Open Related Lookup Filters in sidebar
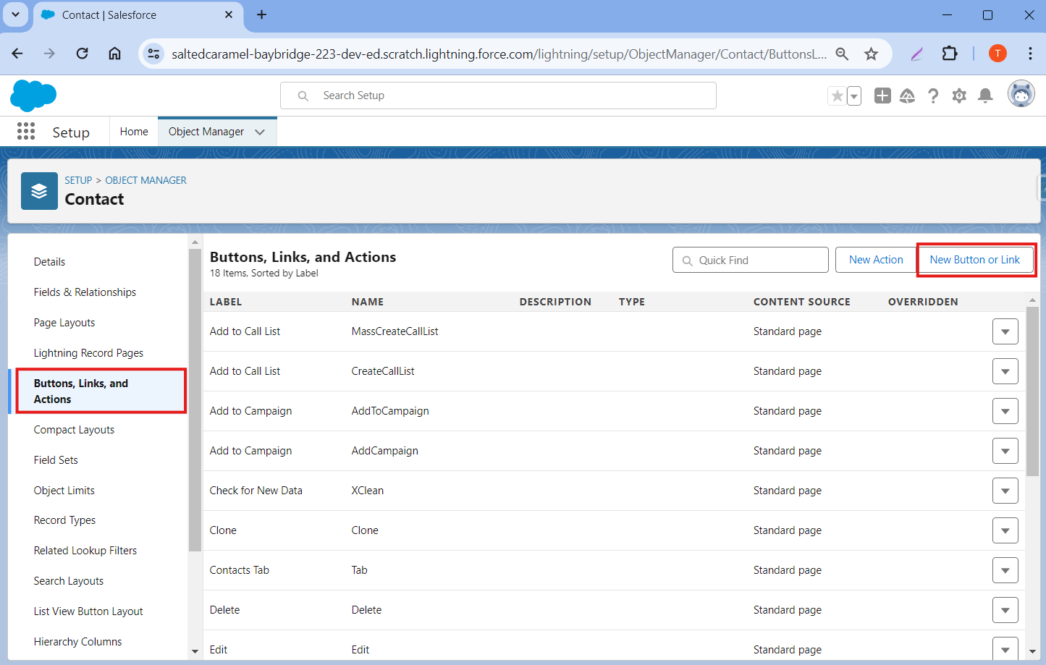Image resolution: width=1046 pixels, height=665 pixels. (x=85, y=551)
